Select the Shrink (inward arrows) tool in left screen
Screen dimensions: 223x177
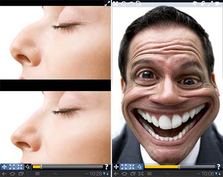[x=20, y=167]
